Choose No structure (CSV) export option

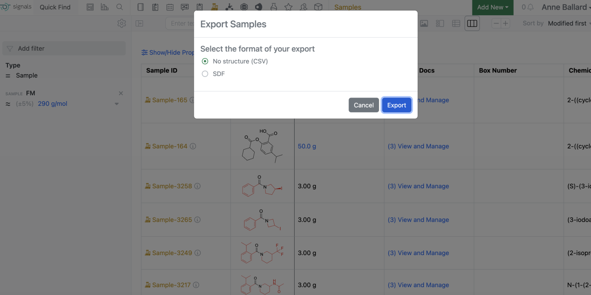(205, 61)
